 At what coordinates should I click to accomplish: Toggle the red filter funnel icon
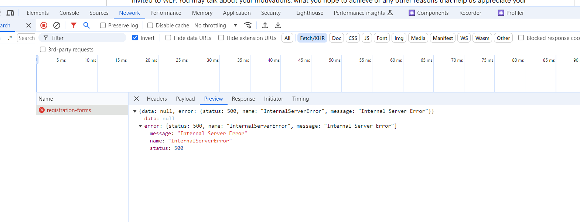(74, 26)
